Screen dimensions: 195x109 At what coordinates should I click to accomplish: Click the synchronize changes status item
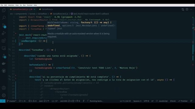tap(22, 101)
